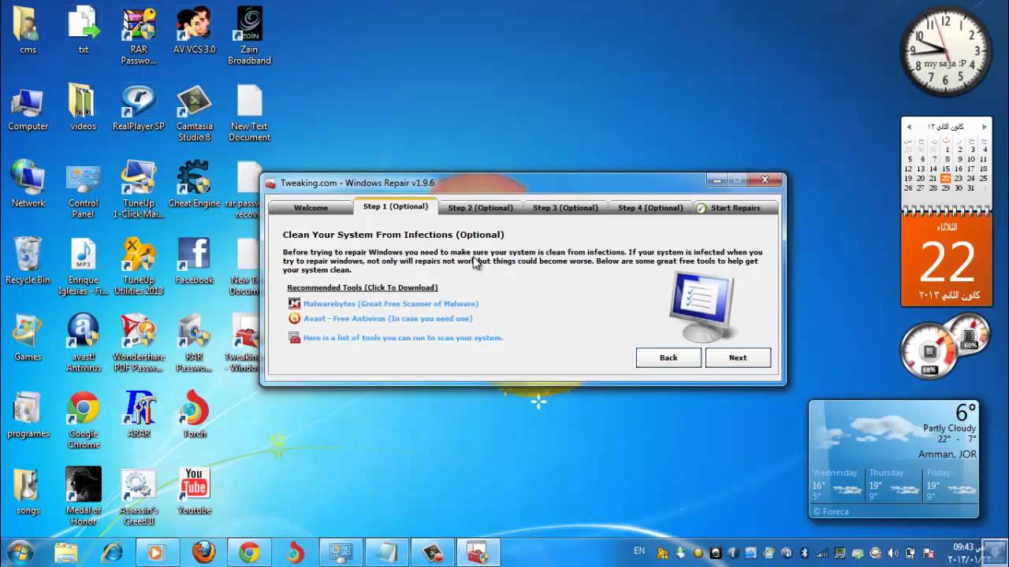Click the analog clock gadget
1009x567 pixels.
click(x=946, y=52)
